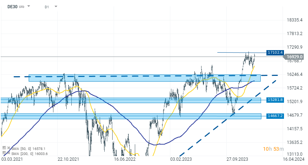
Task: Click the CFD label beside DE30
Action: click(x=22, y=7)
